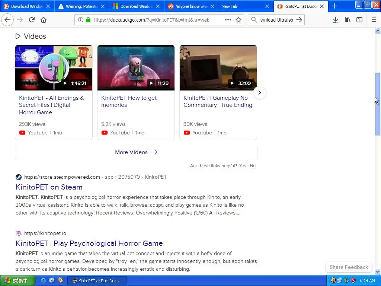Switch to the Warning: Potential tab
Image resolution: width=381 pixels, height=286 pixels.
point(82,6)
